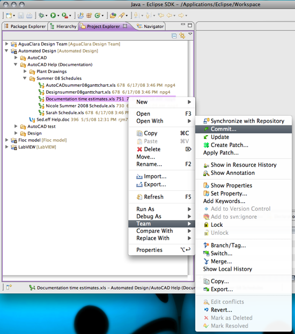Screen dimensions: 295x334
Task: Click the Run green play toolbar icon
Action: 53,16
